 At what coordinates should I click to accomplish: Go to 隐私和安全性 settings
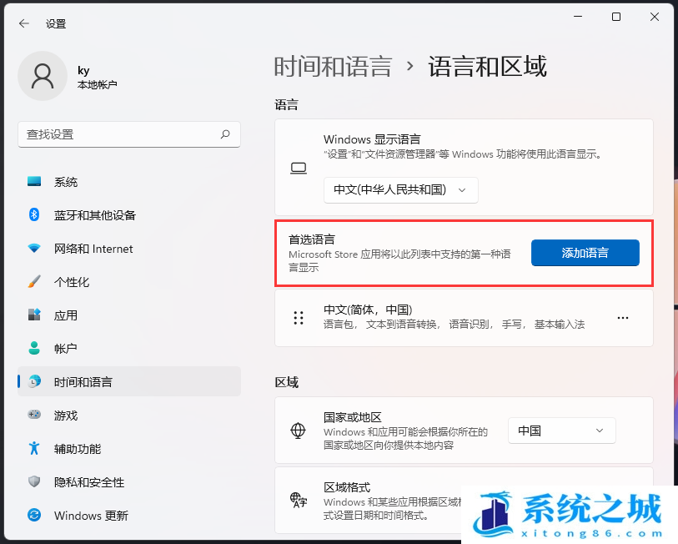pos(129,481)
